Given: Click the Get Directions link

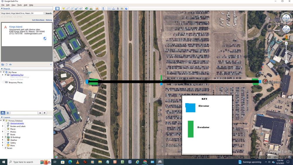Looking at the screenshot, I should [x=38, y=20].
